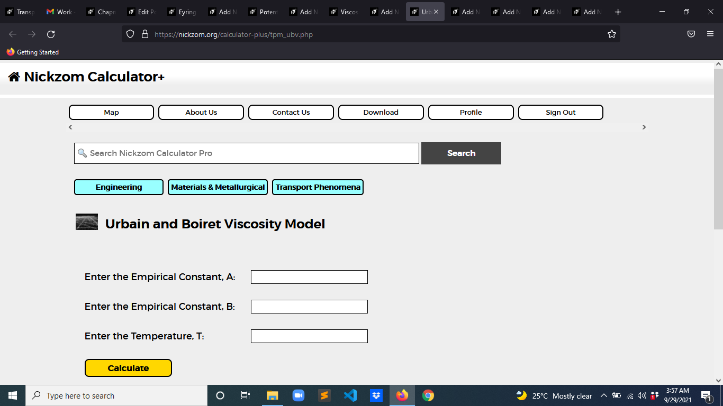
Task: Select Materials & Metallurgical breadcrumb
Action: pos(218,187)
